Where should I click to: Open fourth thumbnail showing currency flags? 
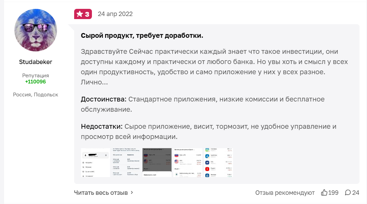point(188,162)
